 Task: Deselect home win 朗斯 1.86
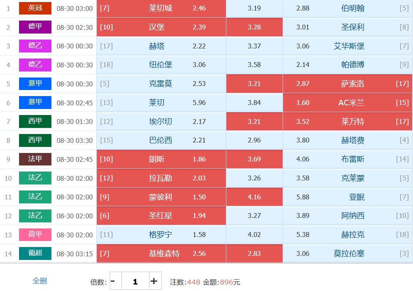point(161,159)
